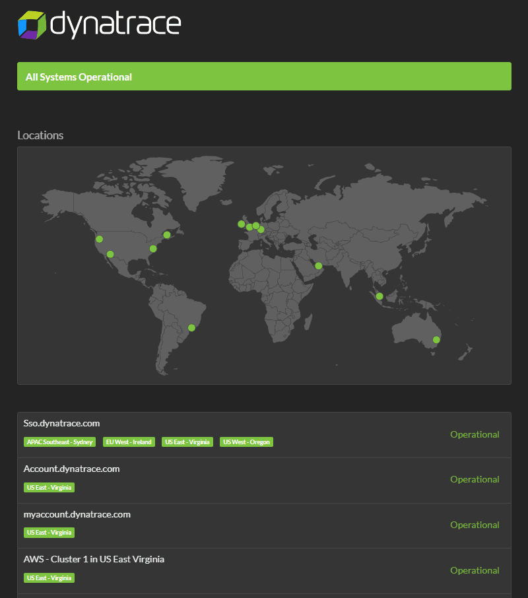The width and height of the screenshot is (528, 598).
Task: Click Operational status for myaccount.dynatrace.com
Action: click(475, 525)
